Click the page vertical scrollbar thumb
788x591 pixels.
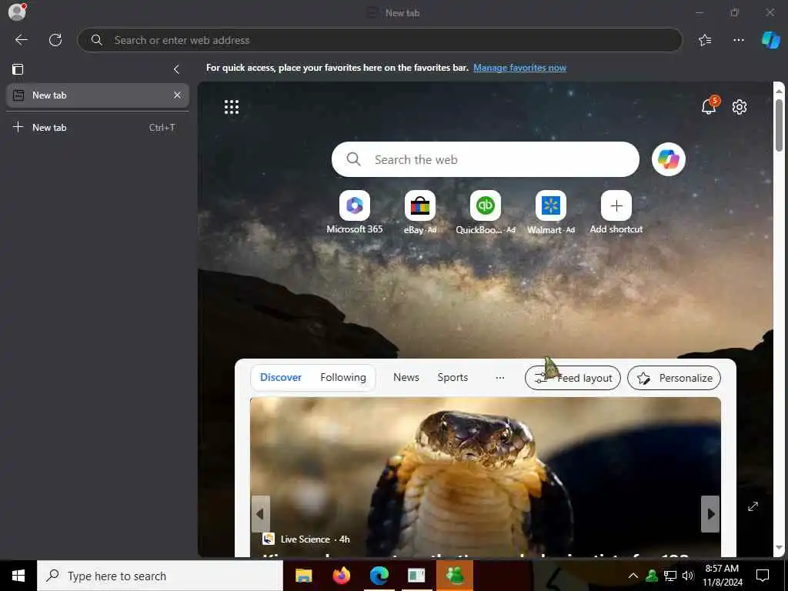(779, 125)
